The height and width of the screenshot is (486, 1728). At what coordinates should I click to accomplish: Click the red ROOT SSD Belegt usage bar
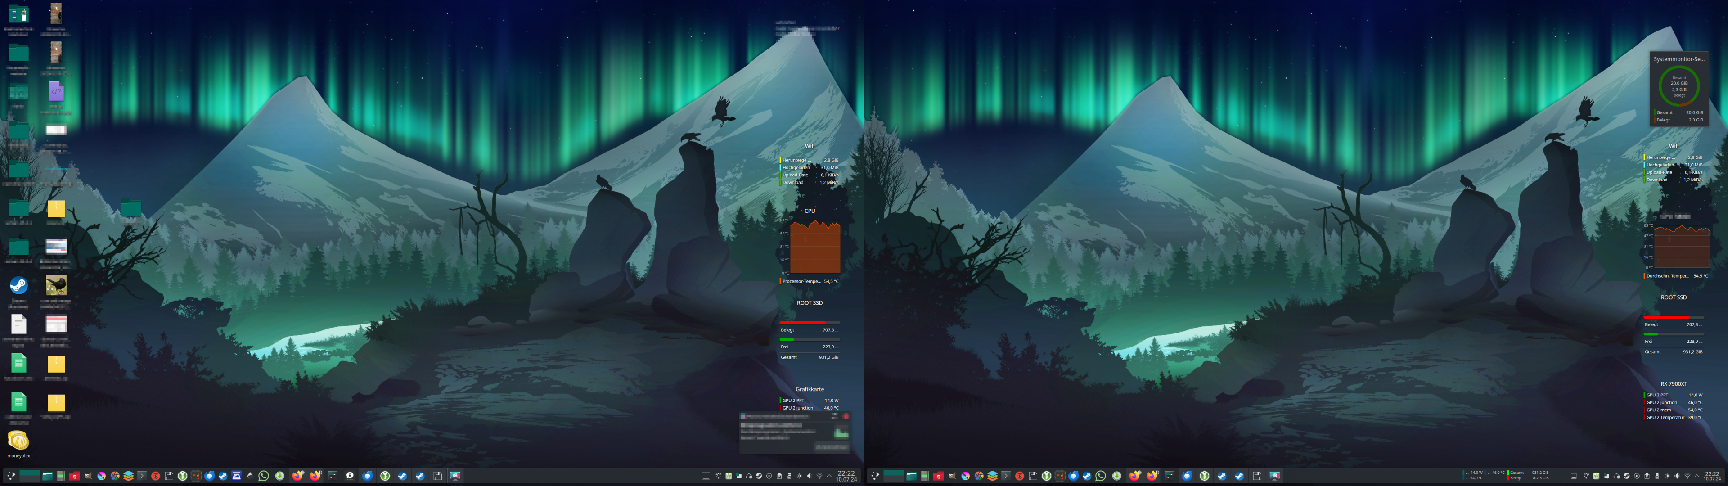pyautogui.click(x=803, y=323)
